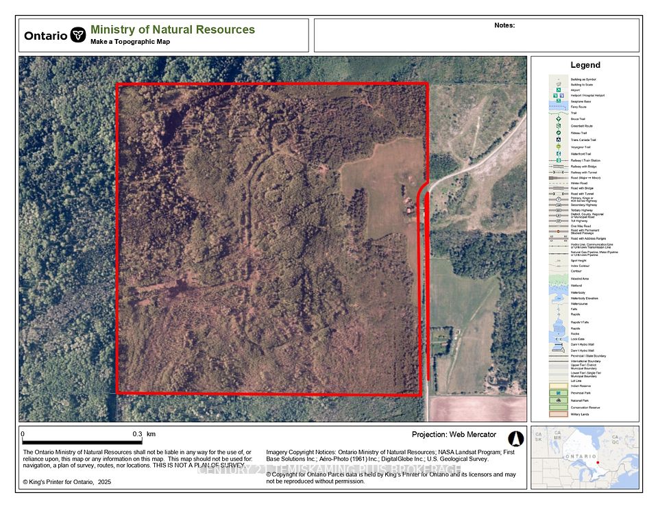Image resolution: width=658 pixels, height=508 pixels.
Task: Click the Building to Scale symbol
Action: [559, 84]
